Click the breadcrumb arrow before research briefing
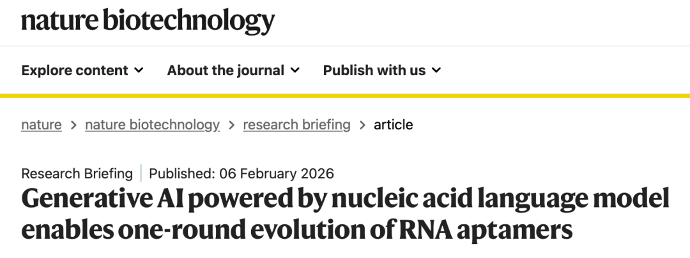Screen dimensions: 690x258 tap(231, 125)
